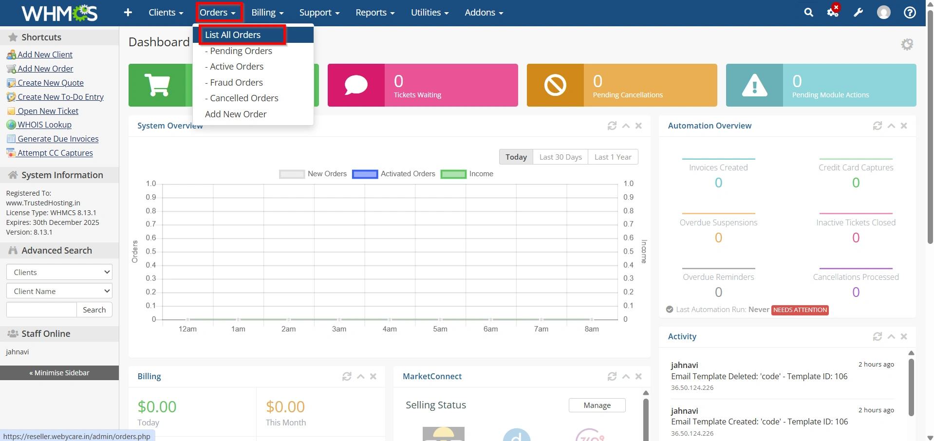Switch chart to Last 30 Days

pos(560,157)
